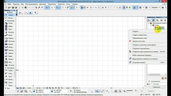Screen dimensions: 171x96
Task: Select the Fill (Штриховка) tool
Action: tap(9, 82)
